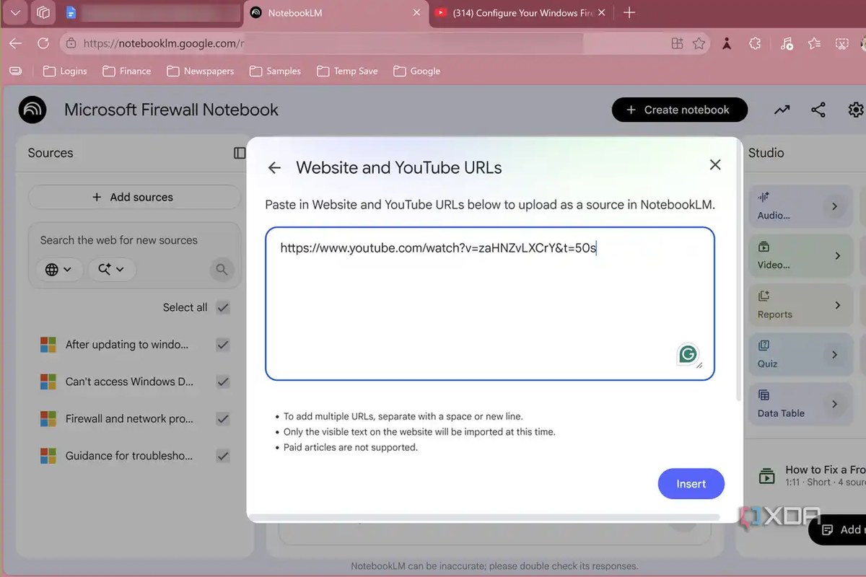Click the Add note button
Image resolution: width=866 pixels, height=577 pixels.
838,529
